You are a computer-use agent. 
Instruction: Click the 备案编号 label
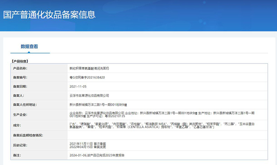point(20,78)
